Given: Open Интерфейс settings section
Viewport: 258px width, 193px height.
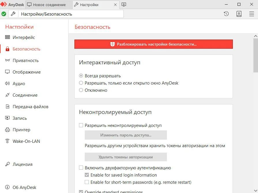Looking at the screenshot, I should 24,38.
